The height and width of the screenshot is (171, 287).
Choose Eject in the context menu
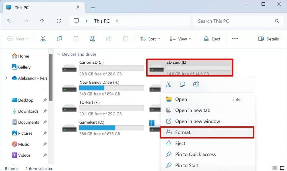[x=207, y=143]
